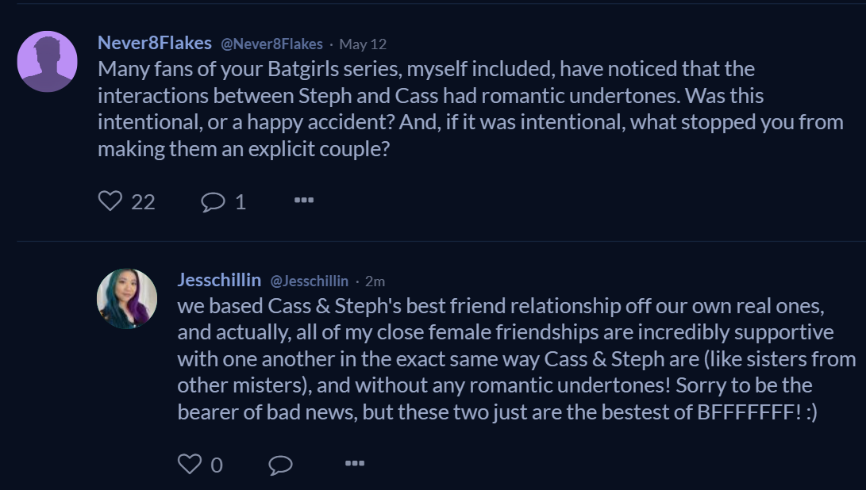Visit the Jesschillin display name profile
The image size is (866, 490).
219,280
